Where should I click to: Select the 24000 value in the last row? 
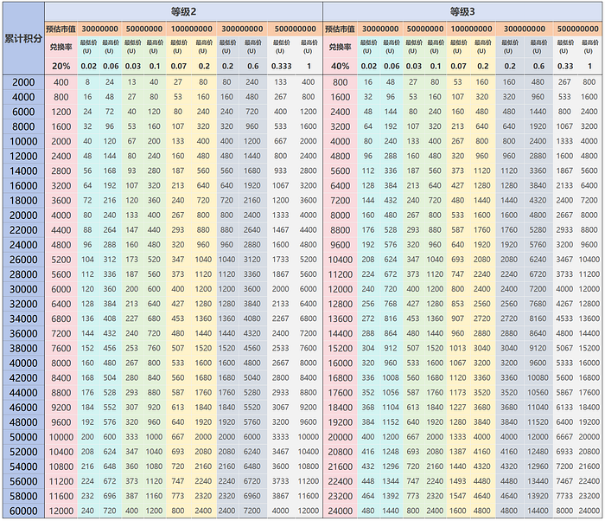pyautogui.click(x=341, y=511)
